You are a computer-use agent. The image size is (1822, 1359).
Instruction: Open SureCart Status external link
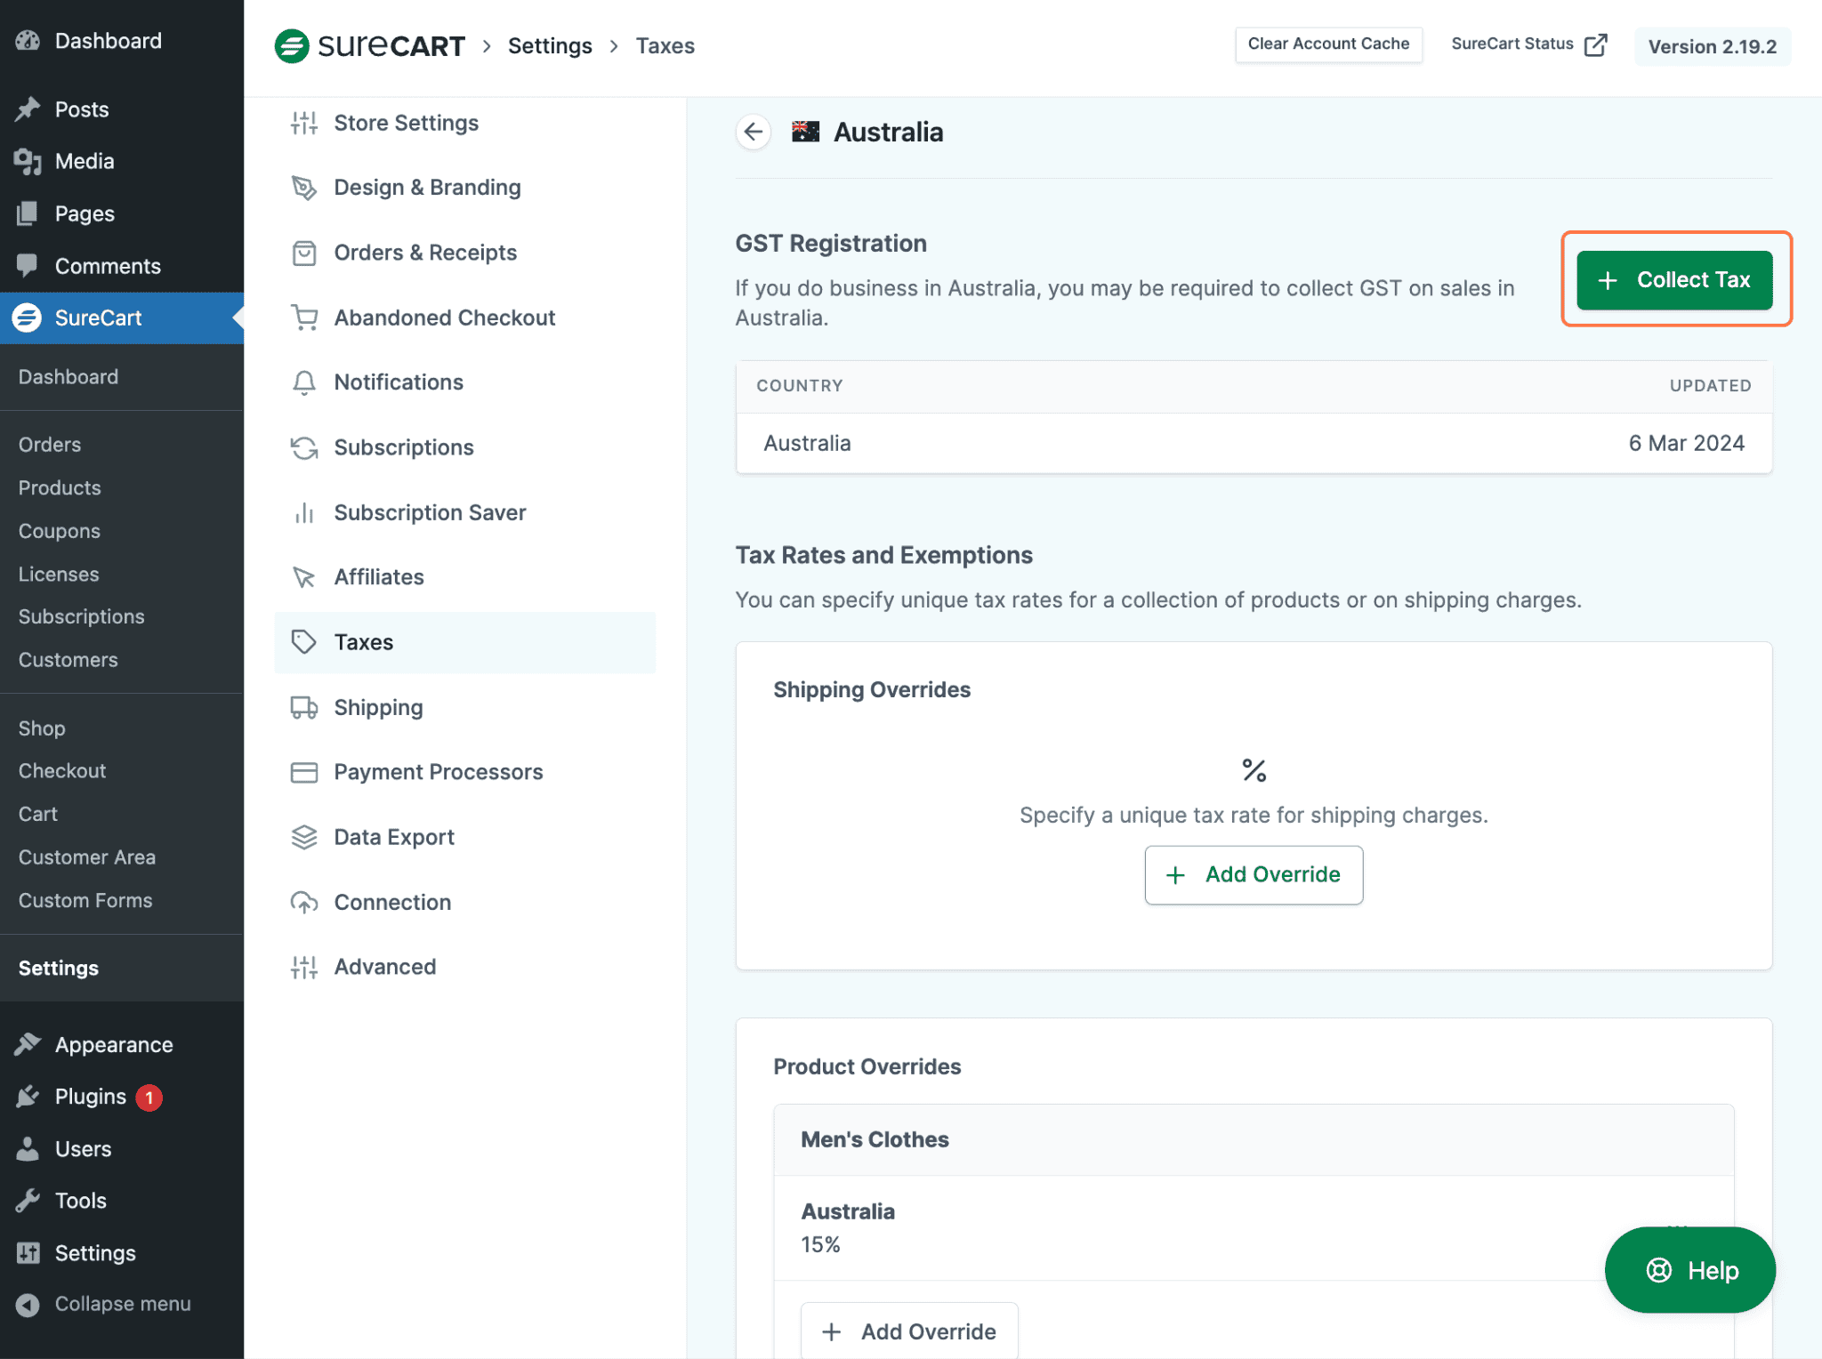[x=1526, y=43]
